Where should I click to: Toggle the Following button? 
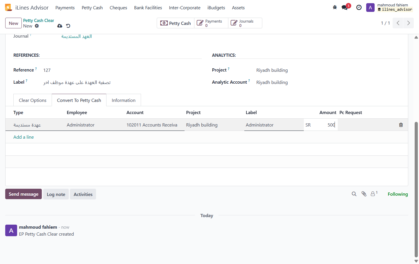[x=398, y=194]
